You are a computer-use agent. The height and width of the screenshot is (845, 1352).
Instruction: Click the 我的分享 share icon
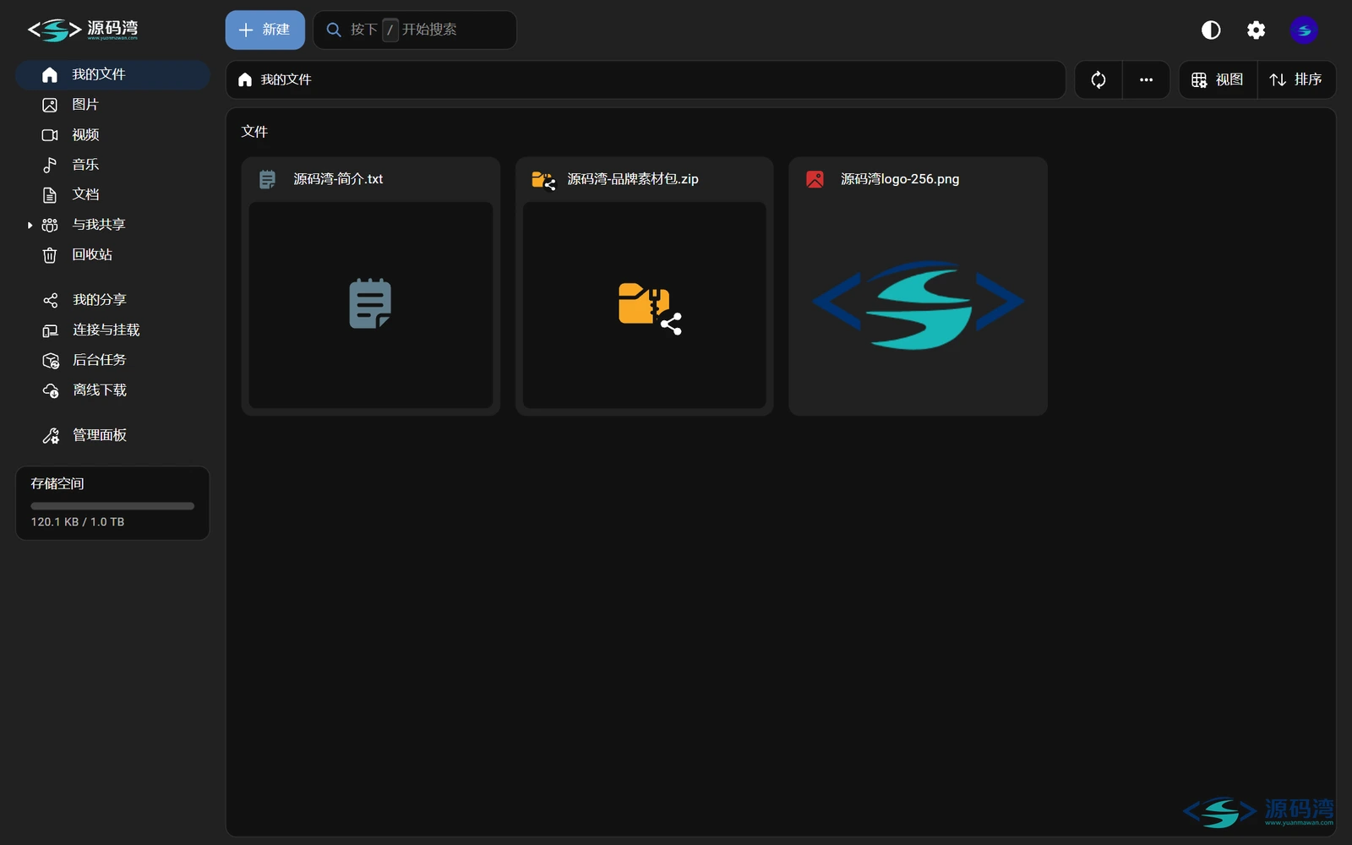[x=51, y=300]
